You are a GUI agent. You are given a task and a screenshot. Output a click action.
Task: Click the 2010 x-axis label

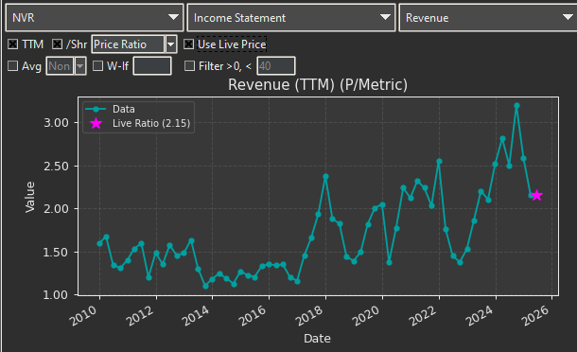84,315
